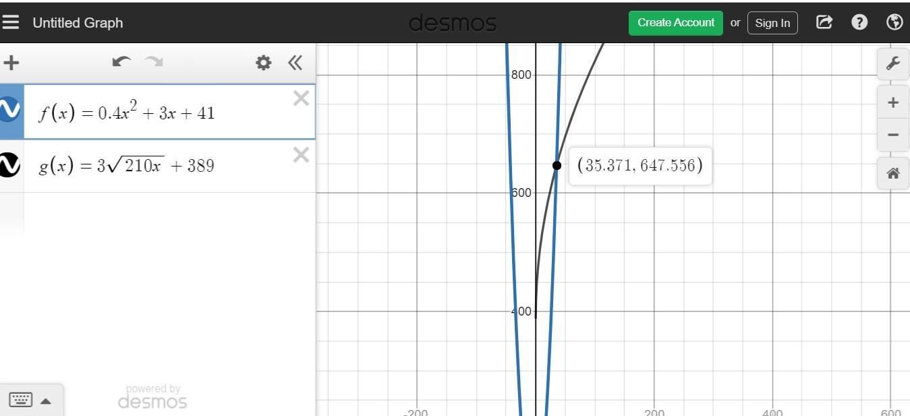Click the powered by desmos link
Screen dimensions: 910x416
(x=152, y=398)
